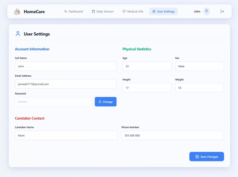238x177 pixels.
Task: Click the HomeCare logo icon
Action: pos(17,11)
